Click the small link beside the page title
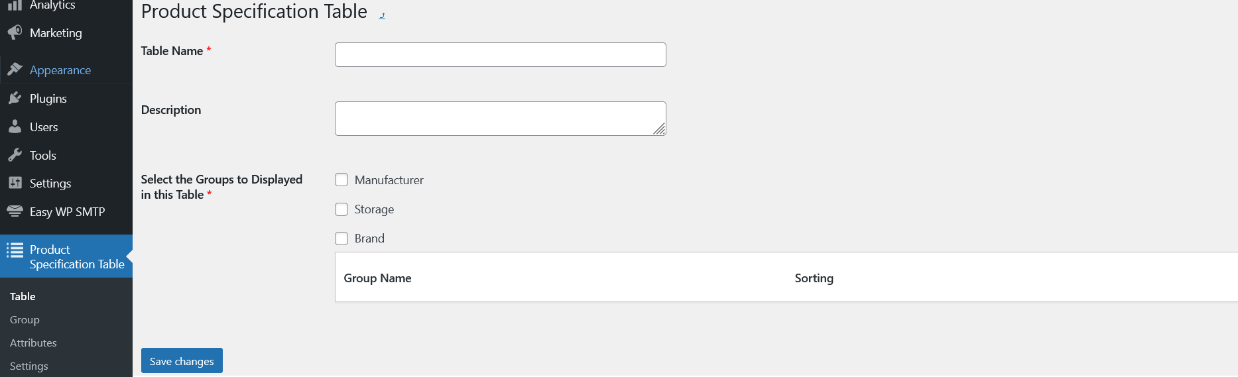 382,15
